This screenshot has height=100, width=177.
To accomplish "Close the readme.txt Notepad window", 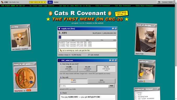I will click(158, 89).
